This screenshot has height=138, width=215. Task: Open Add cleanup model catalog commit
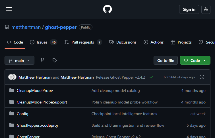115,90
